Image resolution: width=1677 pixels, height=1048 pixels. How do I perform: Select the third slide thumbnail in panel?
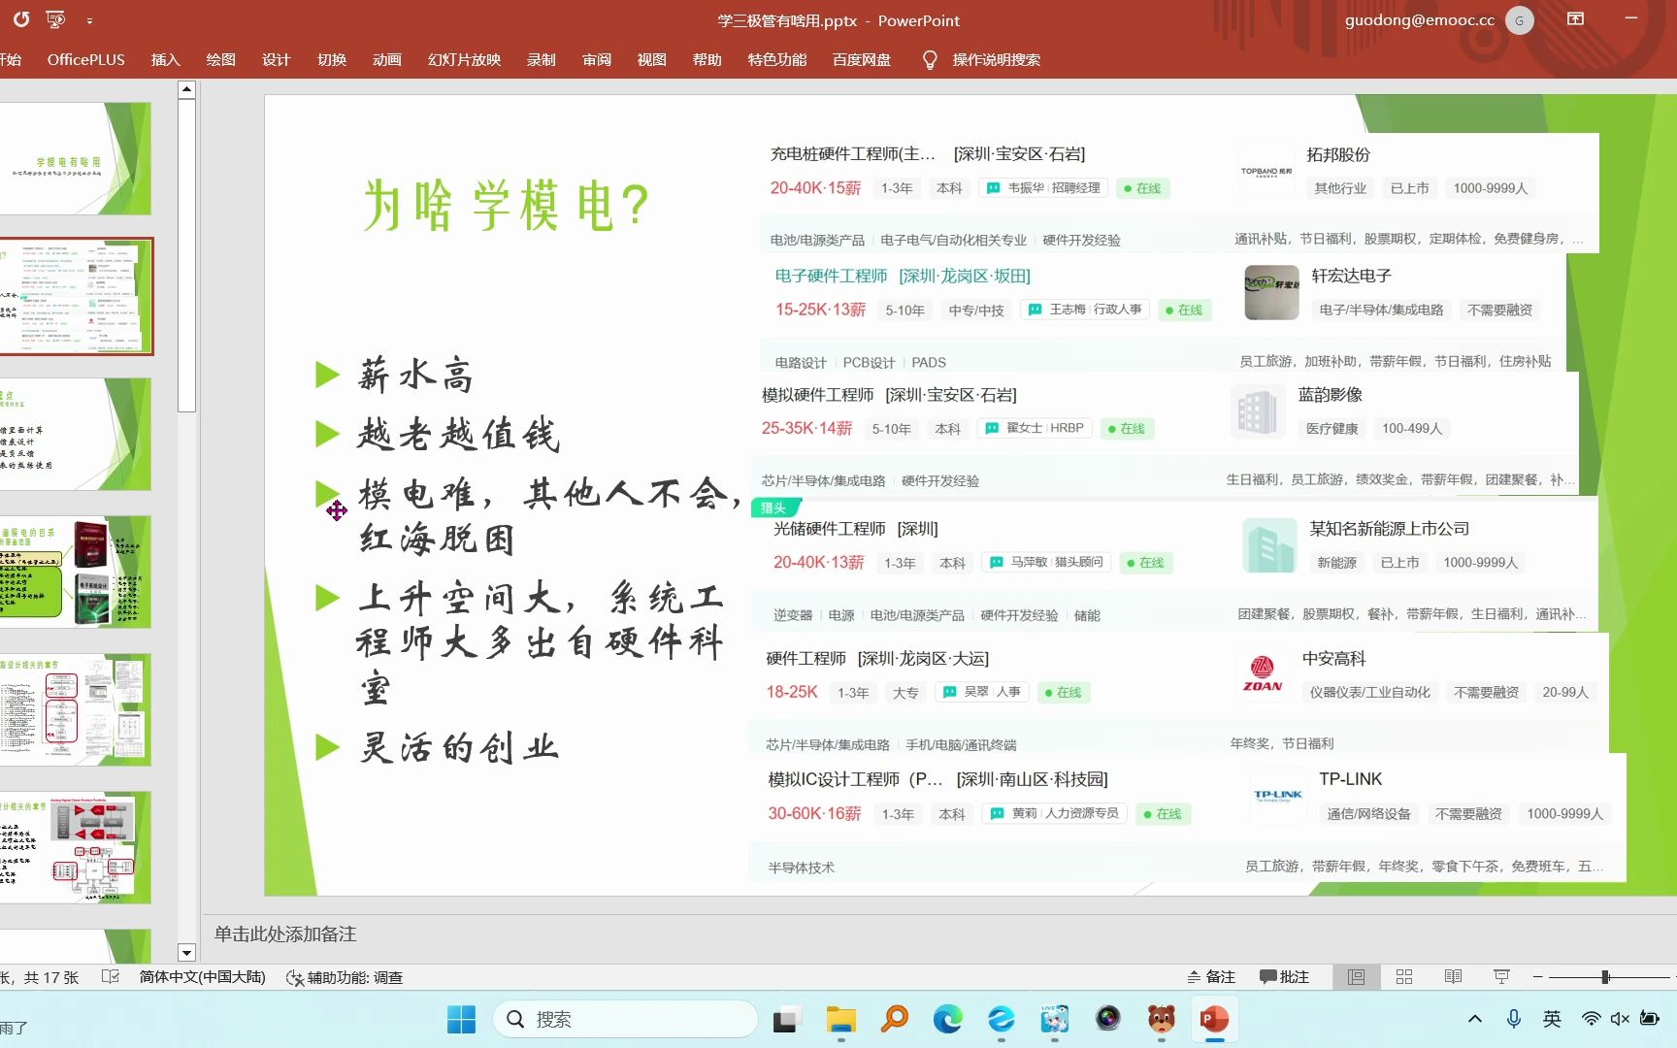[x=76, y=434]
